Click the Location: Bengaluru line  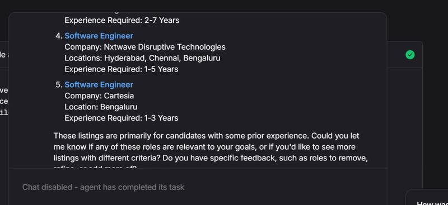click(101, 107)
